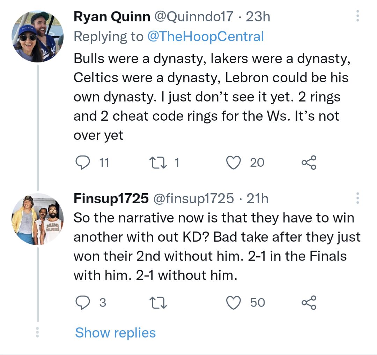Open more options on Finsup1725's tweet

click(x=357, y=198)
